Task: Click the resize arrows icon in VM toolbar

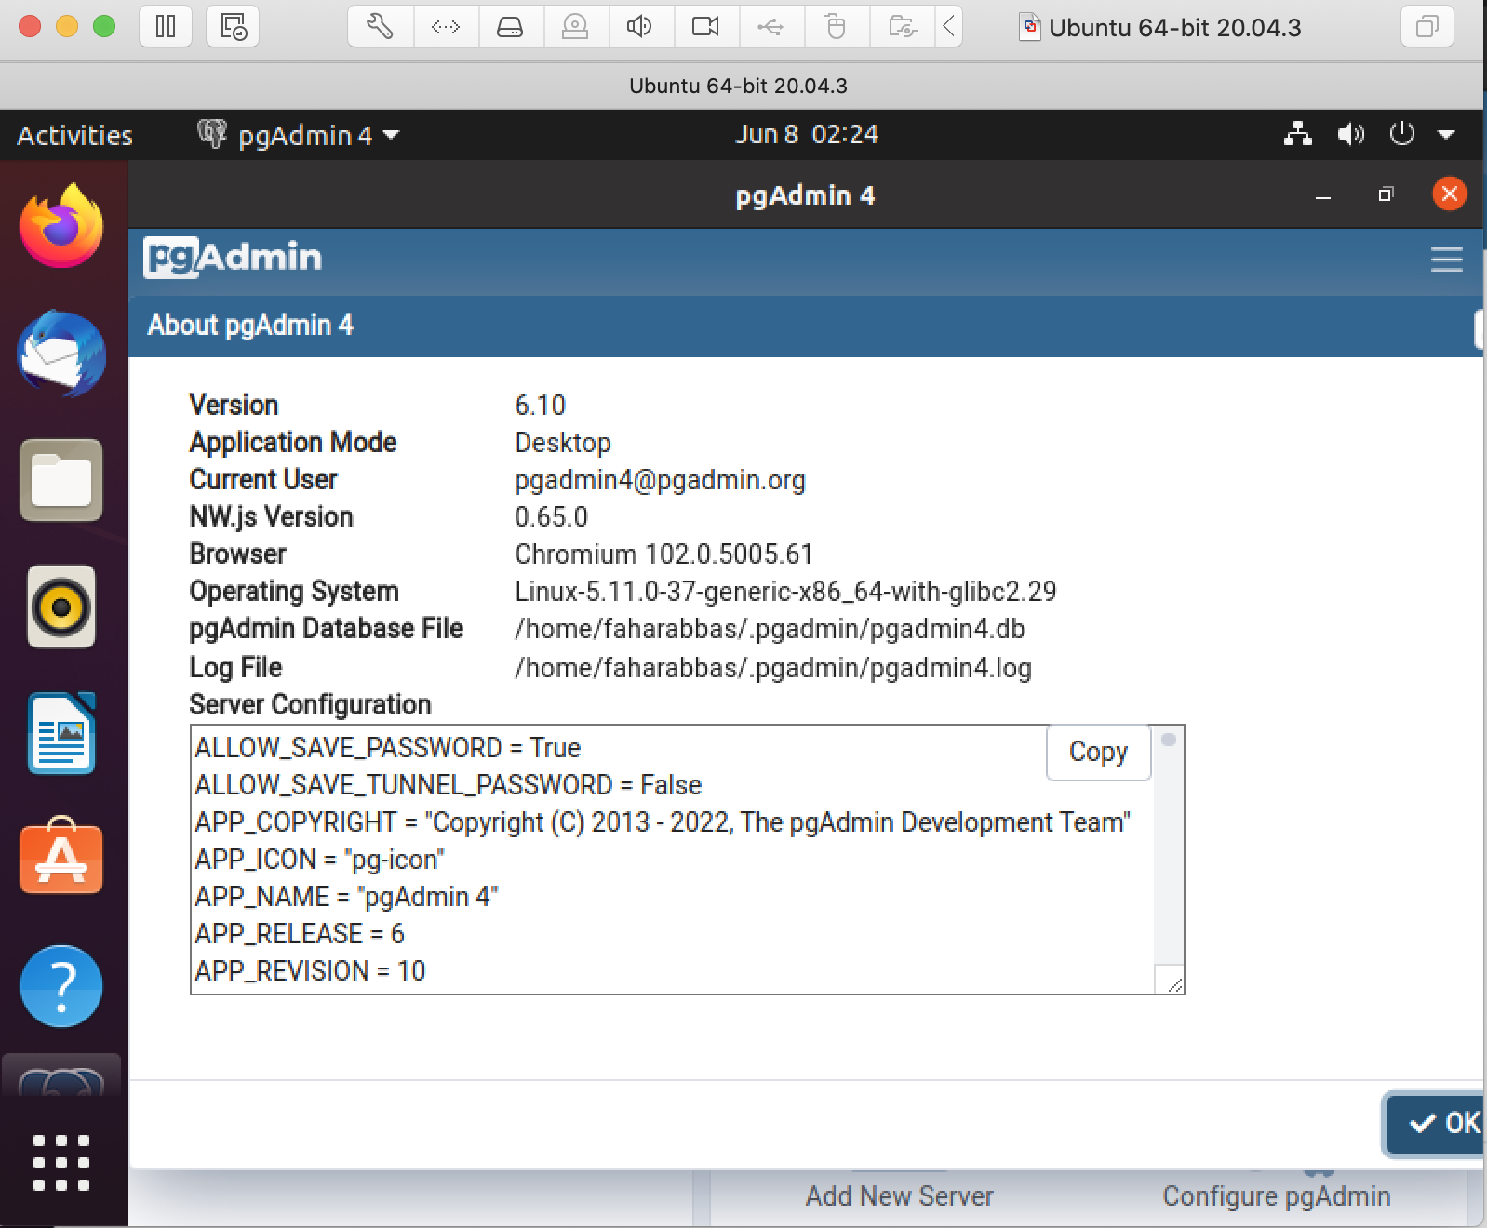Action: [x=446, y=26]
